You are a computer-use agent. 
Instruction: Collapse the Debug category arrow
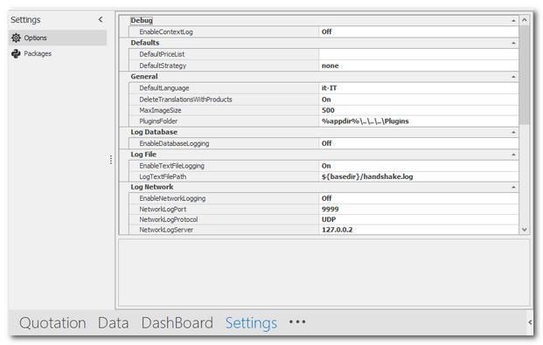513,21
